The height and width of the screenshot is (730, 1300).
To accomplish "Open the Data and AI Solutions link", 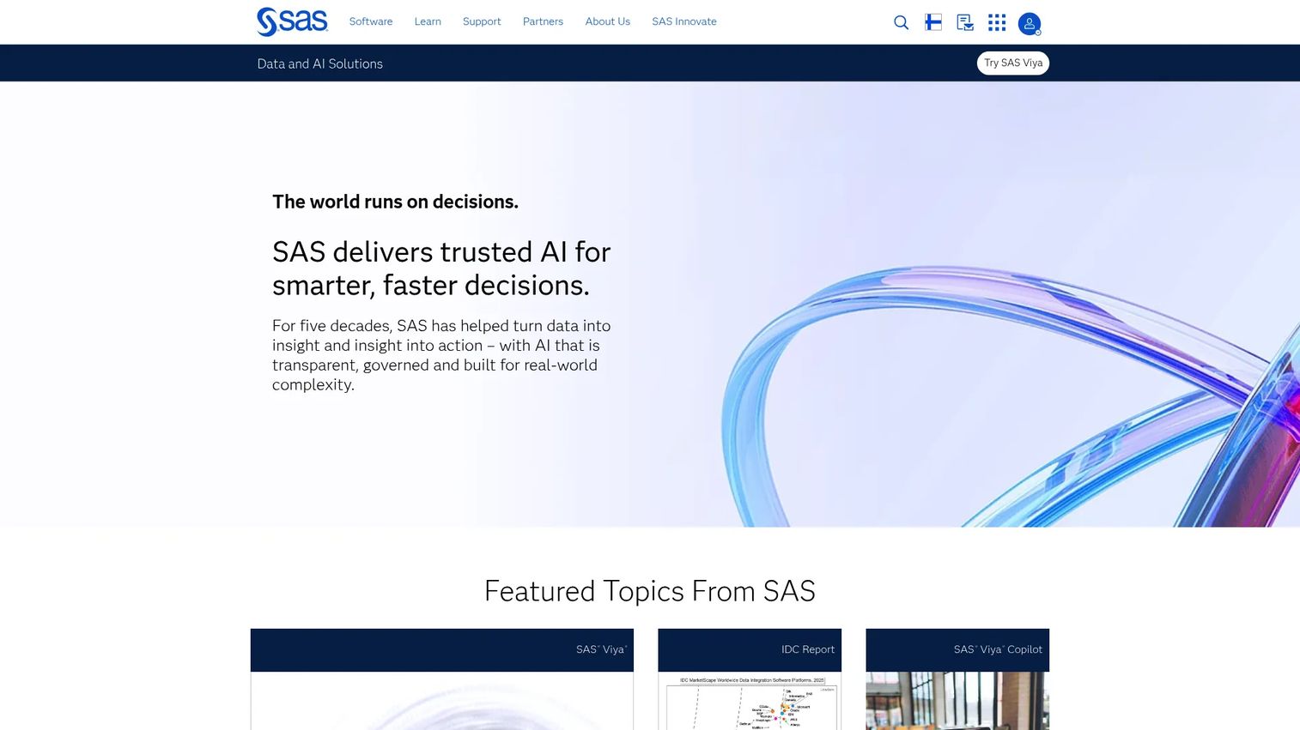I will pos(320,63).
